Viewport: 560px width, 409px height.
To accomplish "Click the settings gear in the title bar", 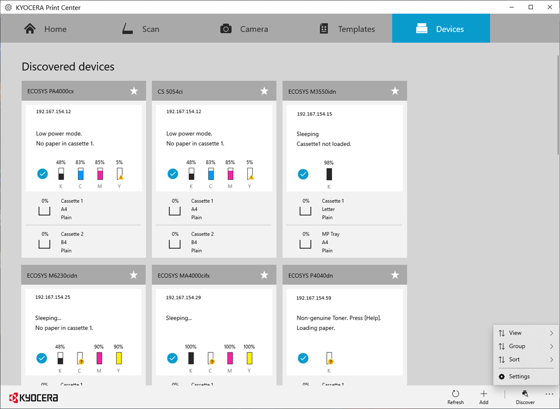I will pyautogui.click(x=7, y=7).
